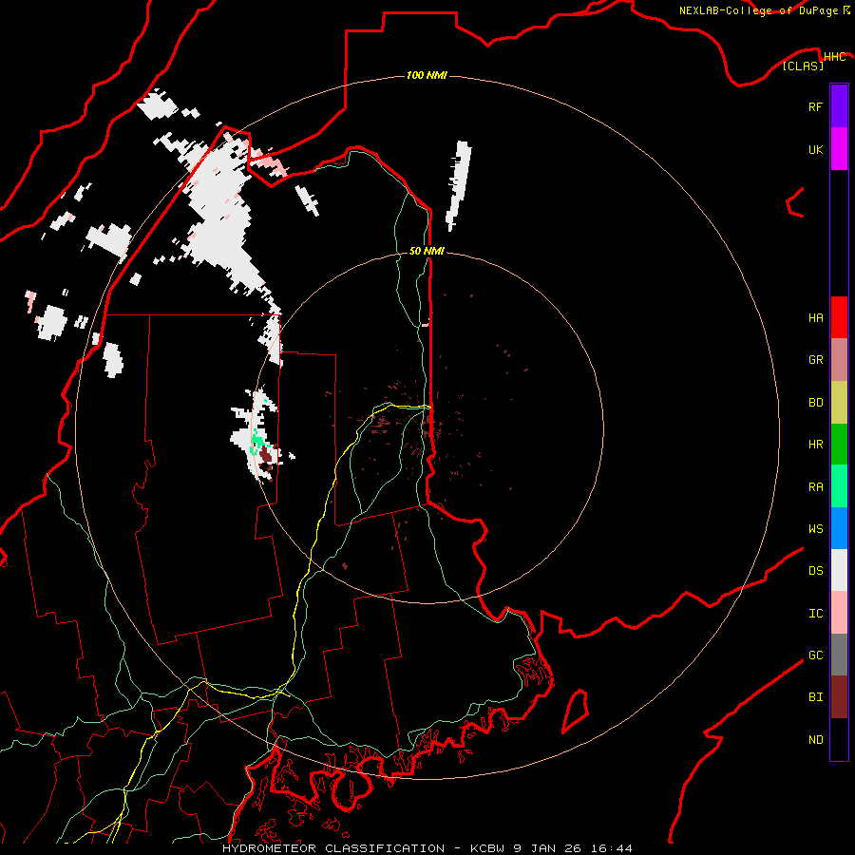Screen dimensions: 855x855
Task: Click the GR legend label
Action: pyautogui.click(x=815, y=360)
